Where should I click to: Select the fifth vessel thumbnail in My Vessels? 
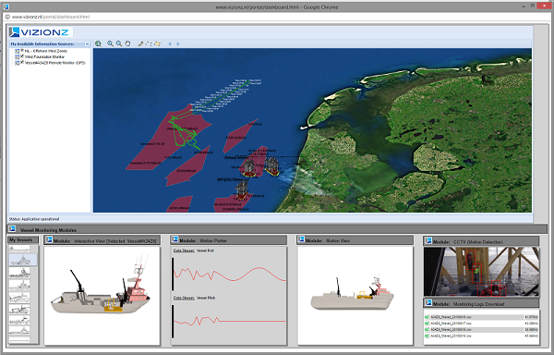[x=19, y=298]
